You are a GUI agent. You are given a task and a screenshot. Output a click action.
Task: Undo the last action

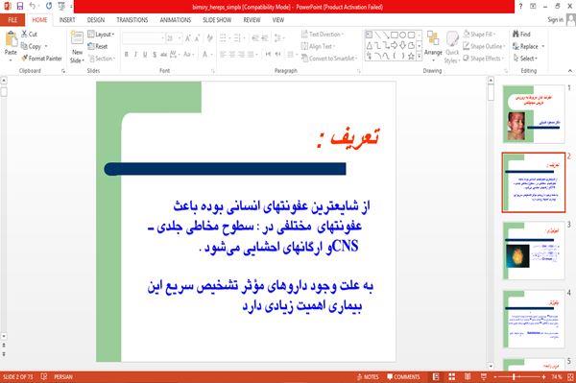pos(33,6)
